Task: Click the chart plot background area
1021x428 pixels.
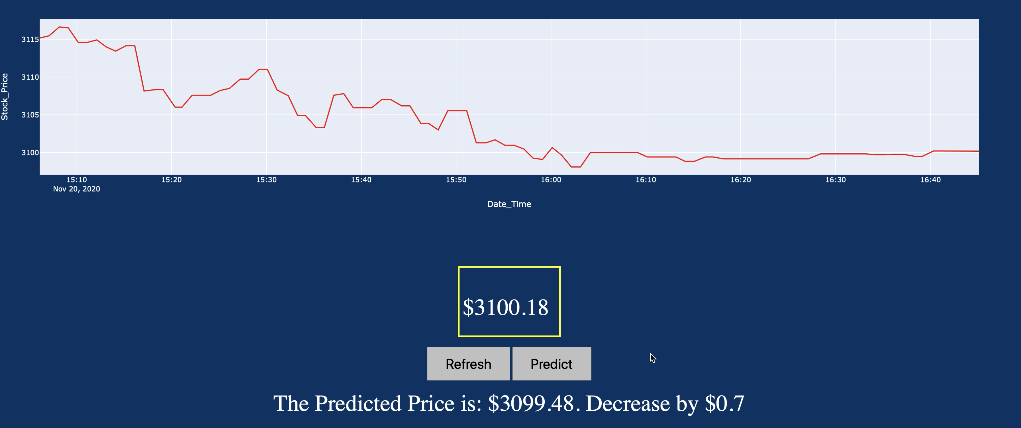Action: click(x=793, y=79)
